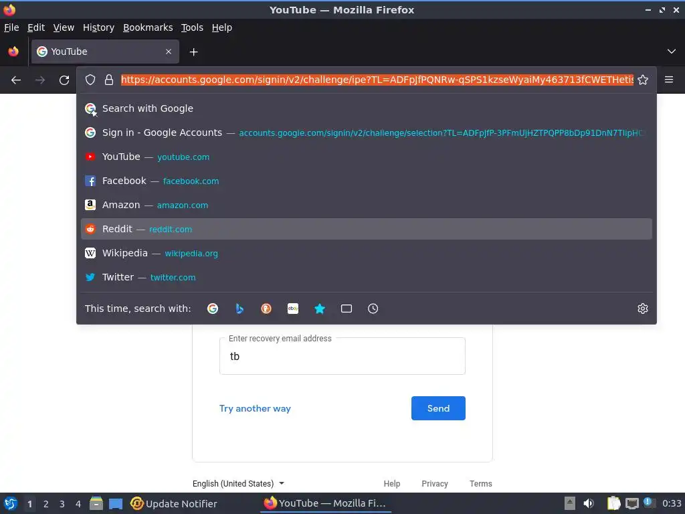Open the Terms footer link
Screen dimensions: 685x514
click(x=481, y=483)
